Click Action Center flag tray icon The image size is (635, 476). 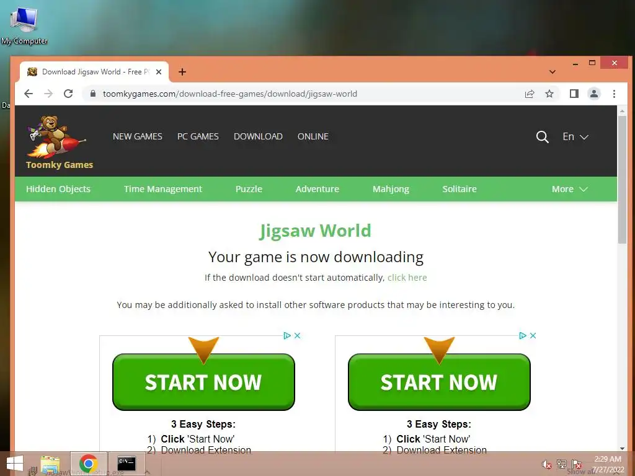pos(577,464)
